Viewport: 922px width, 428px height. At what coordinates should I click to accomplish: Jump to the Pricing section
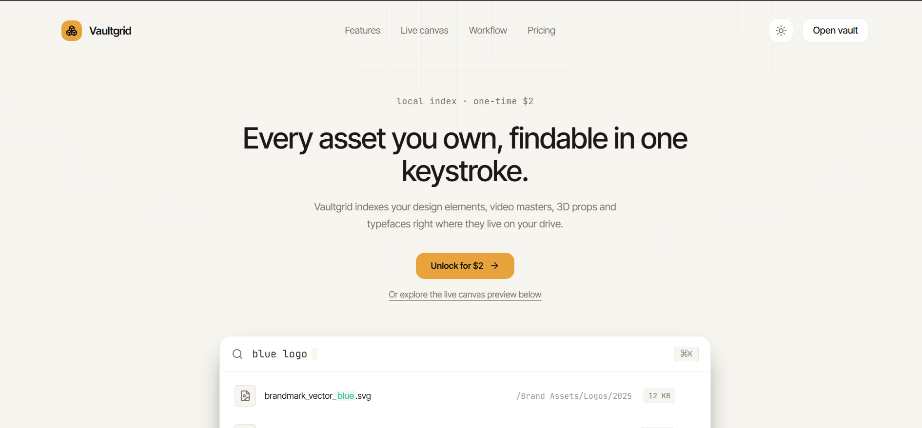(x=541, y=31)
